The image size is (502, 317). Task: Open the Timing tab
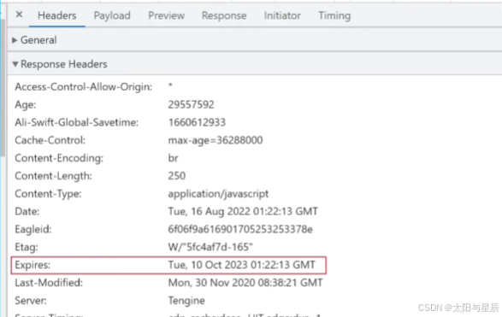tap(334, 15)
